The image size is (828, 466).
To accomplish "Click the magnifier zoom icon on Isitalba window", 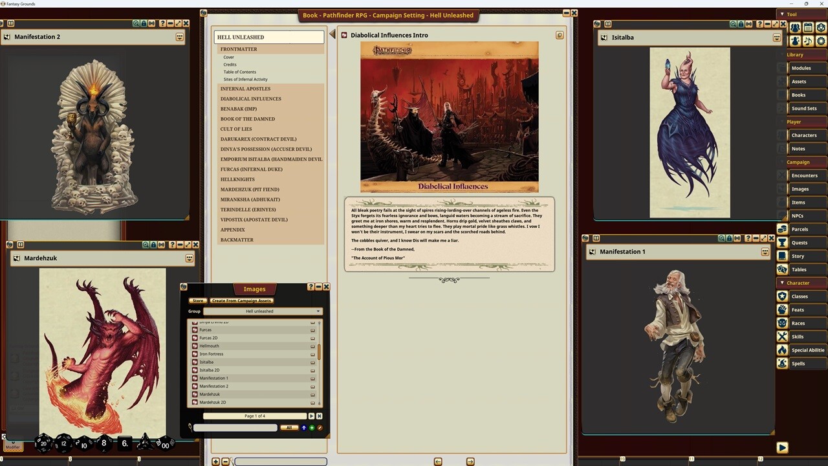I will pos(733,23).
